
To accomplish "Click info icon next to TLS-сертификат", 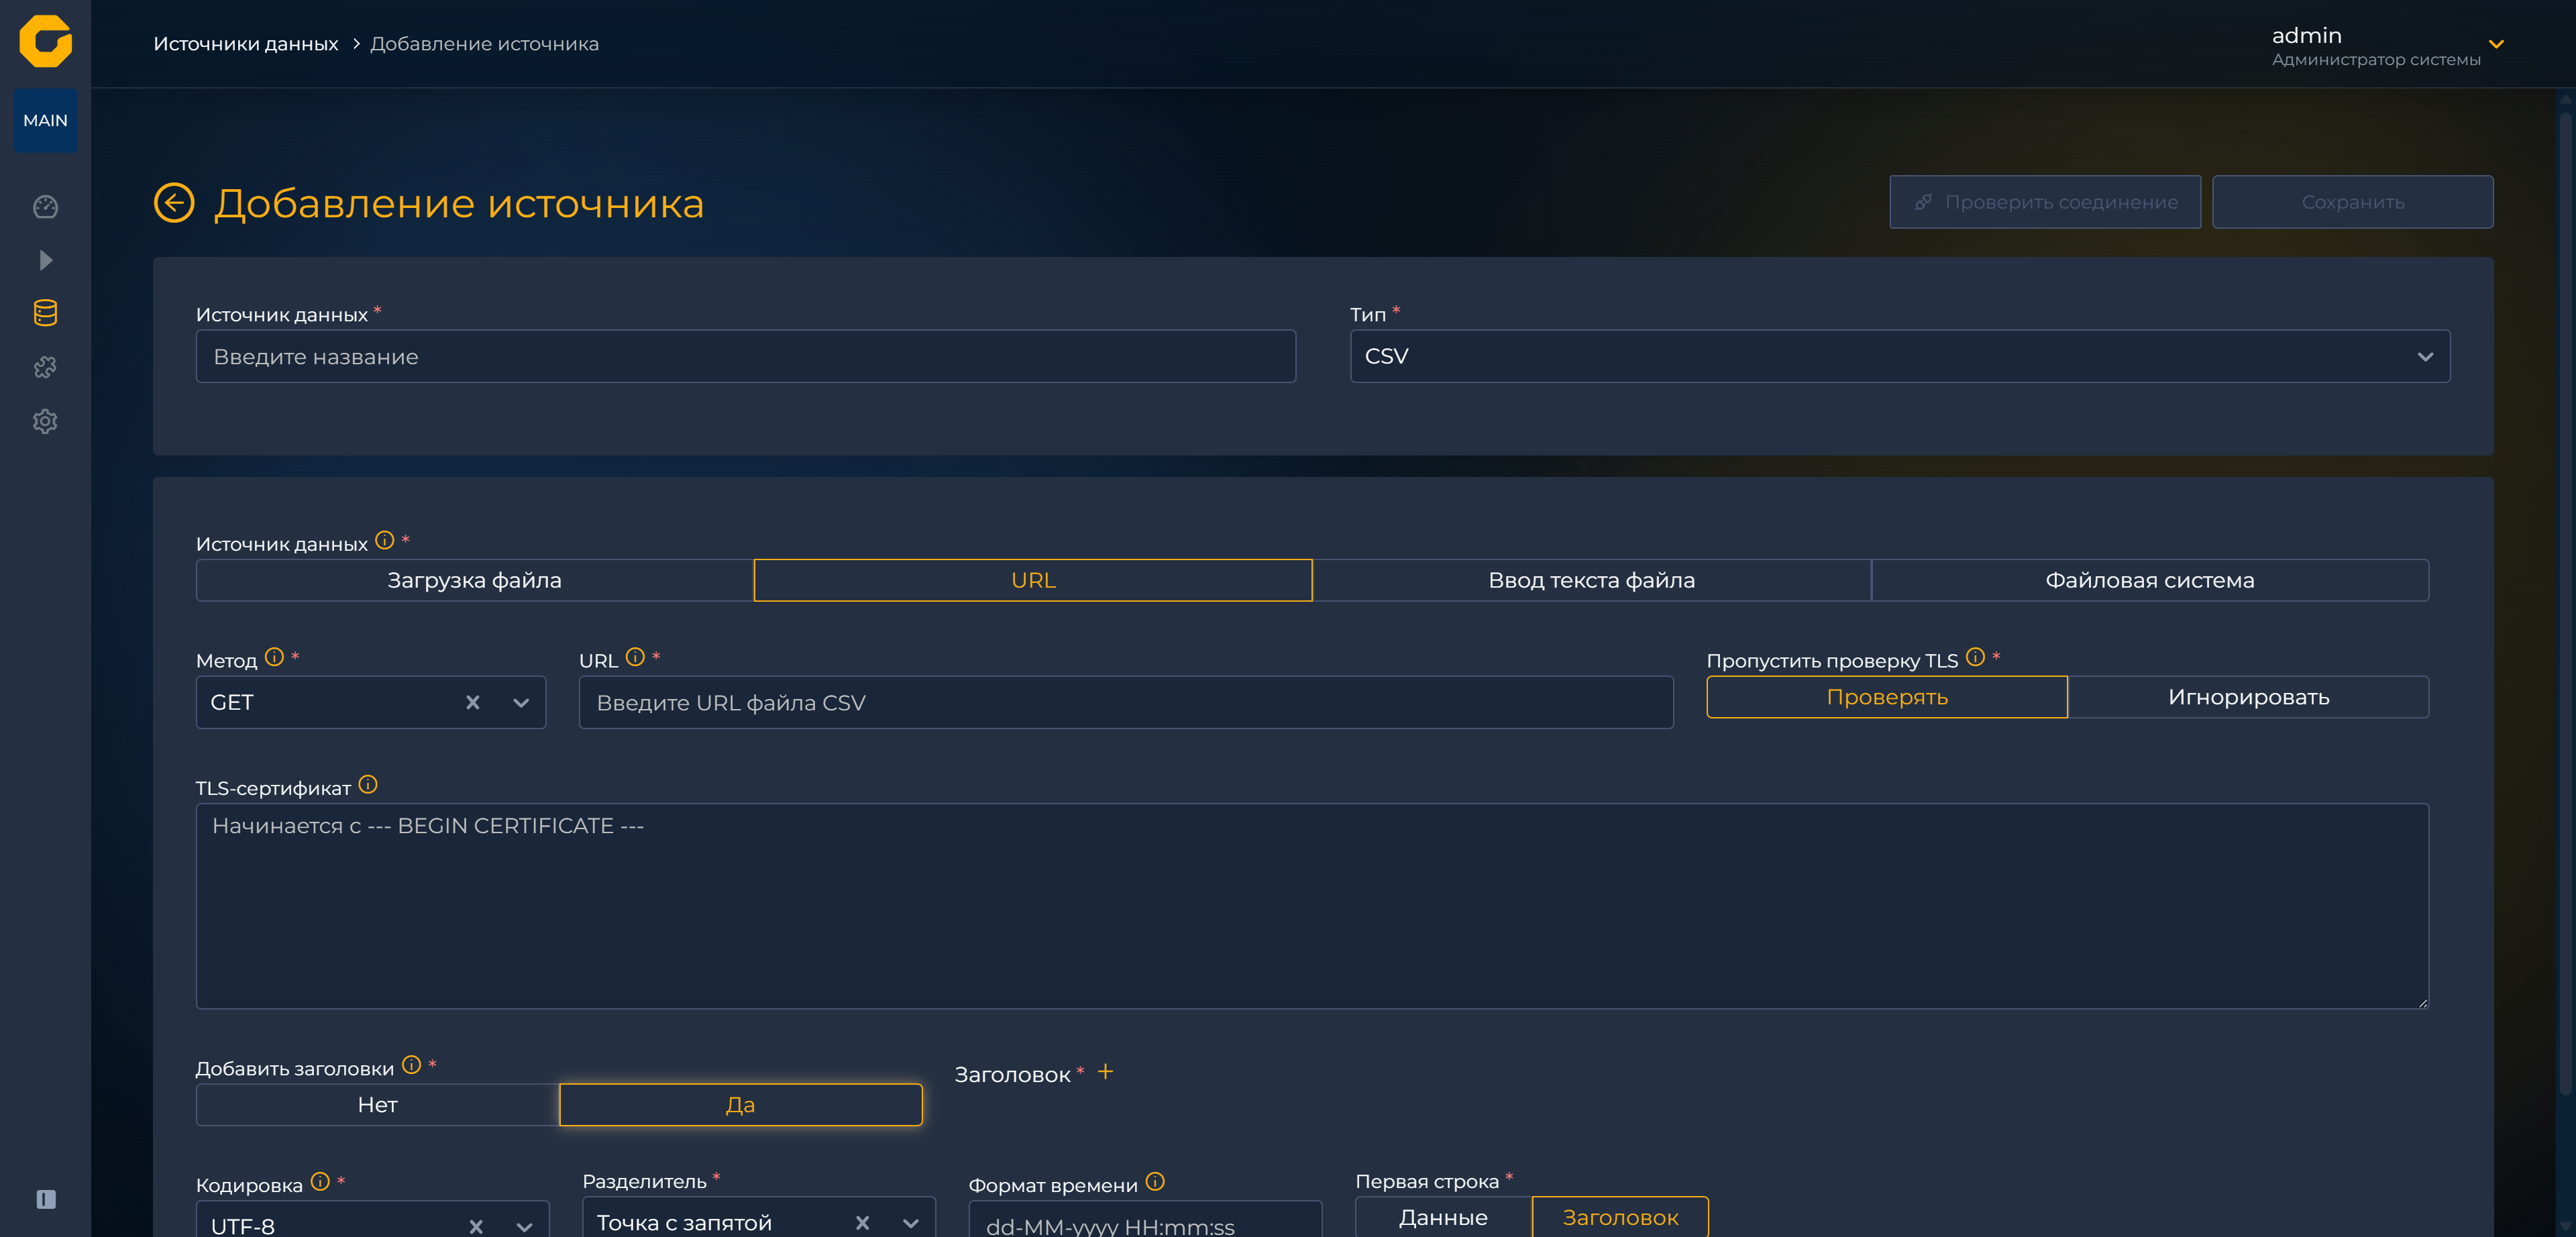I will click(x=368, y=785).
